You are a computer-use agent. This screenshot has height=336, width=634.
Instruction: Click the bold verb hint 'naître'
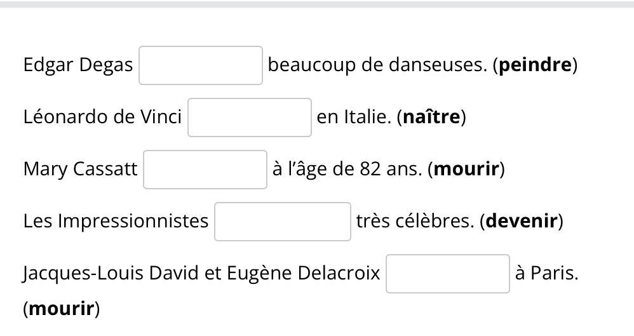(x=431, y=117)
